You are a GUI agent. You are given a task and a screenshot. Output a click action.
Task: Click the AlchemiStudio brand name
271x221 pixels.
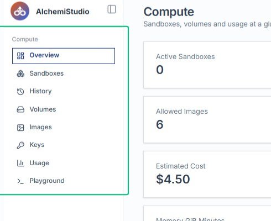pyautogui.click(x=62, y=12)
